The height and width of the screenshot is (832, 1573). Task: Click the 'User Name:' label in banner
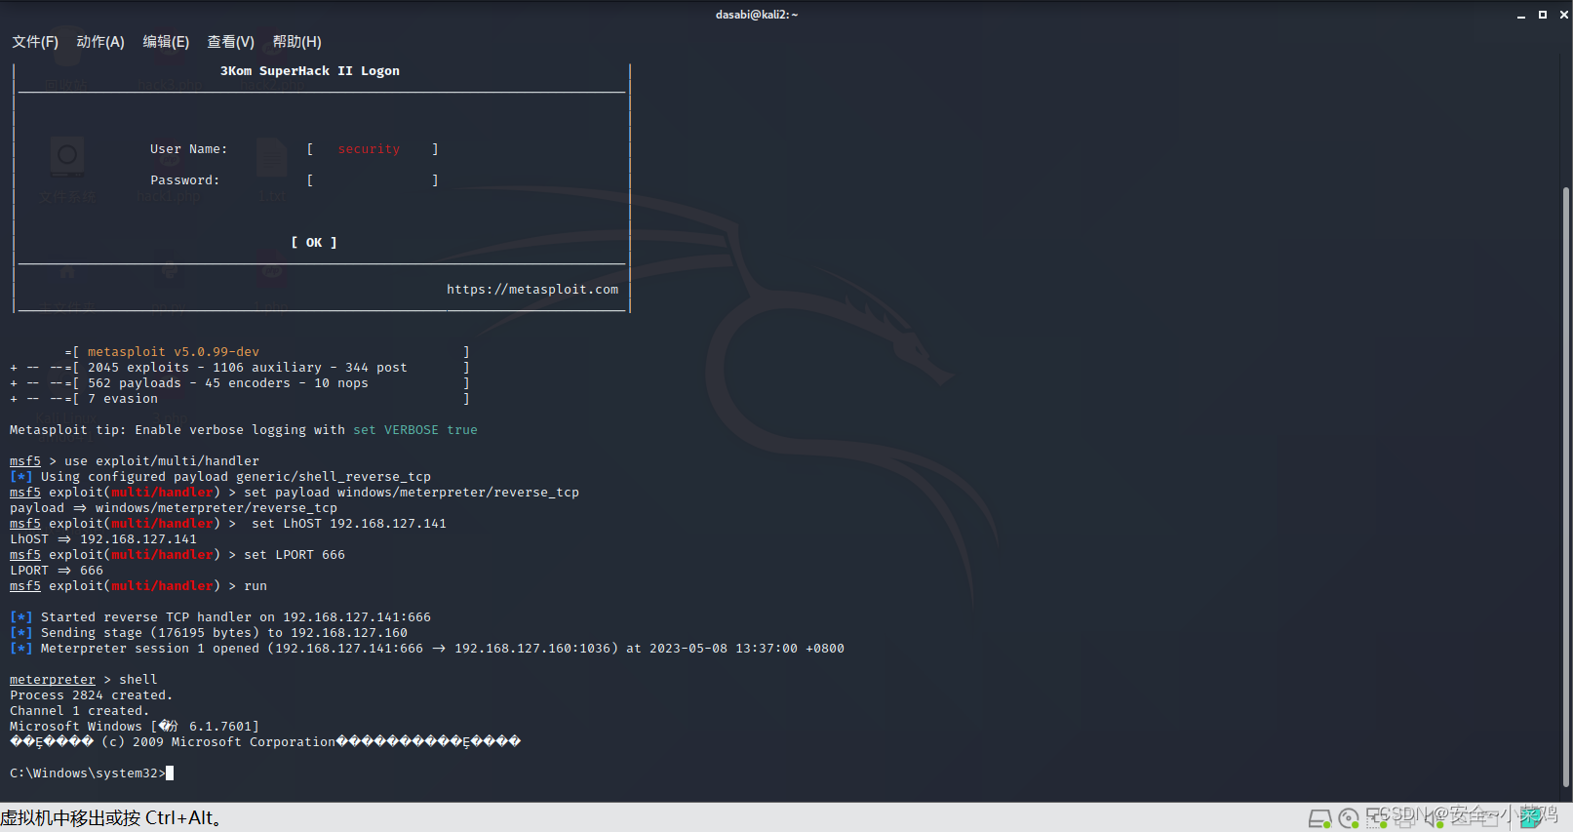click(x=189, y=149)
